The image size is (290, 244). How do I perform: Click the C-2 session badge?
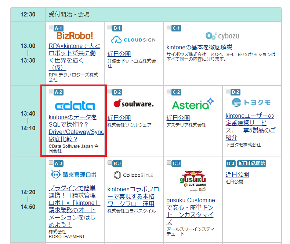176,92
